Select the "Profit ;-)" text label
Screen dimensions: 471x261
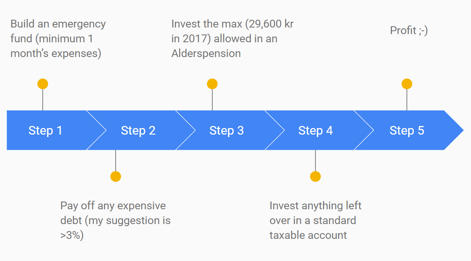tap(409, 30)
